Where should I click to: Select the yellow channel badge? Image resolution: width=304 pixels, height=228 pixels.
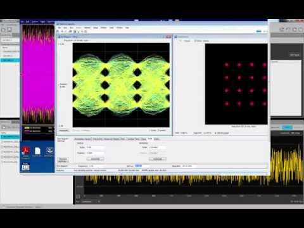(x=27, y=128)
